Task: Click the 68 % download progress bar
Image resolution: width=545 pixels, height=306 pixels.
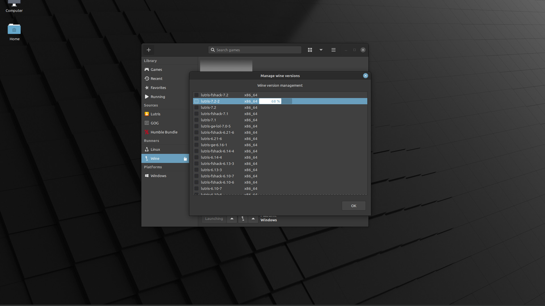Action: [275, 101]
